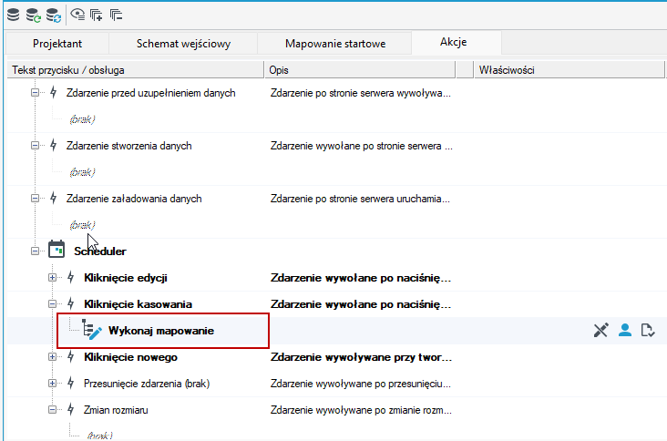Click description 'Zdarzenie wywoływane przy twor...'

pos(361,357)
